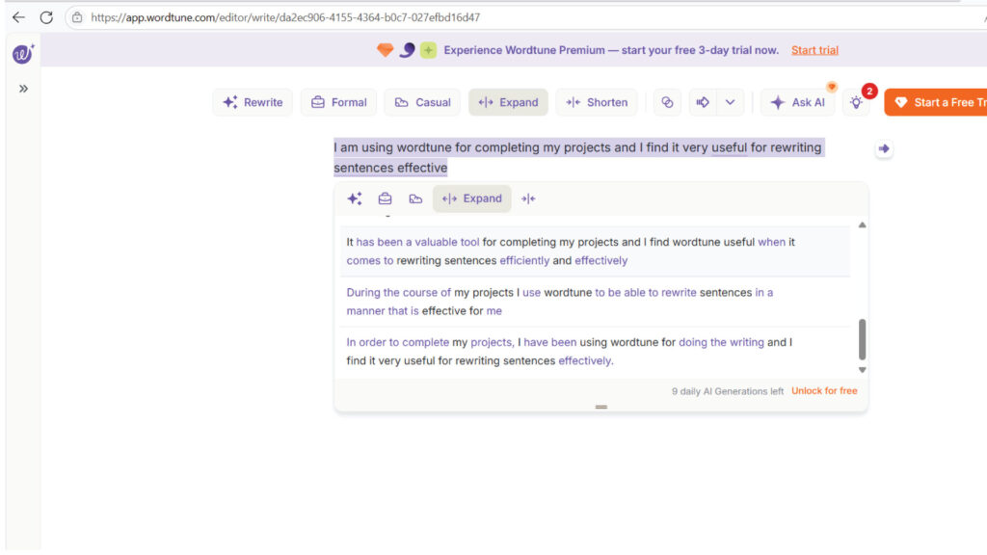Image resolution: width=987 pixels, height=555 pixels.
Task: Click the 9 daily AI Generations left text
Action: [x=727, y=391]
